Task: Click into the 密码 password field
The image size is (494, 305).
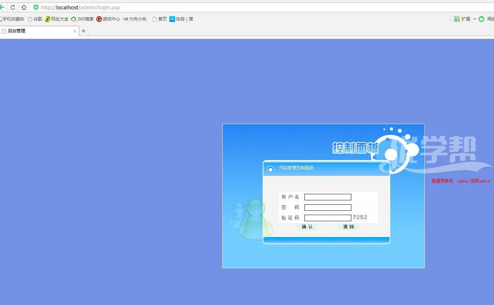Action: [328, 208]
